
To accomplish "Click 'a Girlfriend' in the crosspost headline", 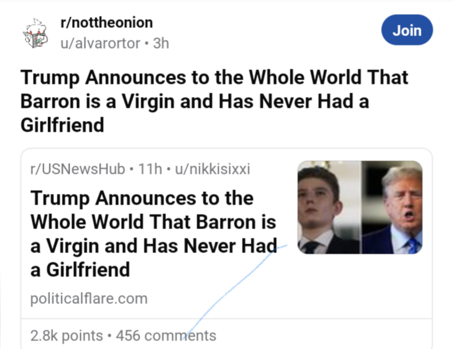I will (80, 270).
